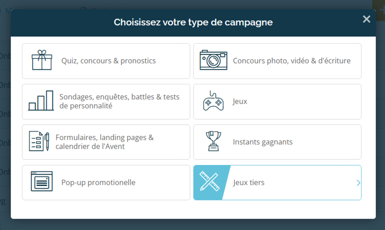
Task: Select the Concours photo, vidéo & d'écriture option
Action: [x=276, y=61]
